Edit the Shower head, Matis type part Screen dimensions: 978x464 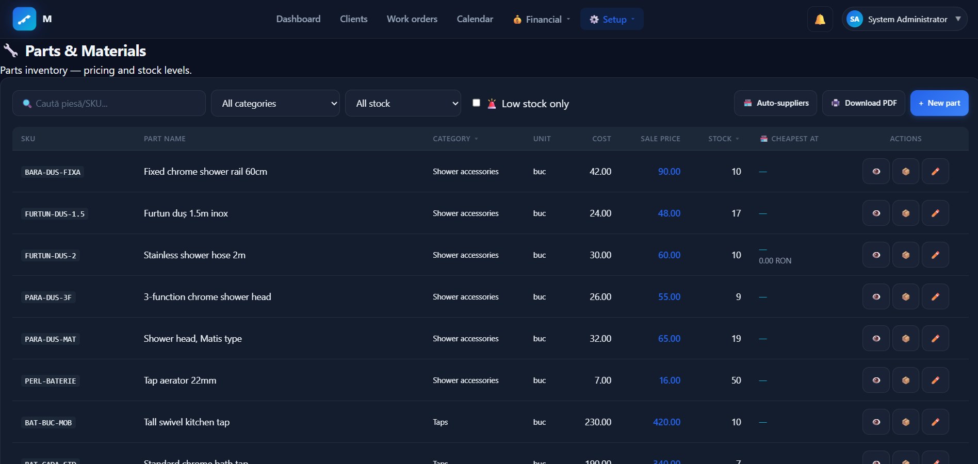pyautogui.click(x=935, y=338)
